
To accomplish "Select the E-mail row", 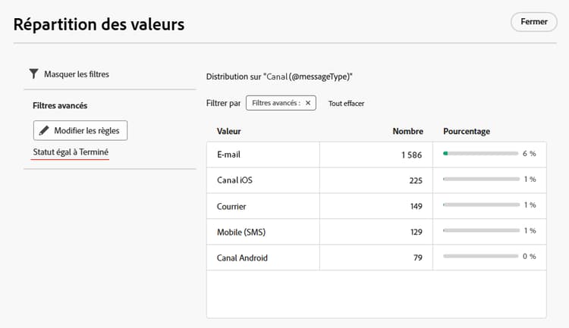I will 228,154.
